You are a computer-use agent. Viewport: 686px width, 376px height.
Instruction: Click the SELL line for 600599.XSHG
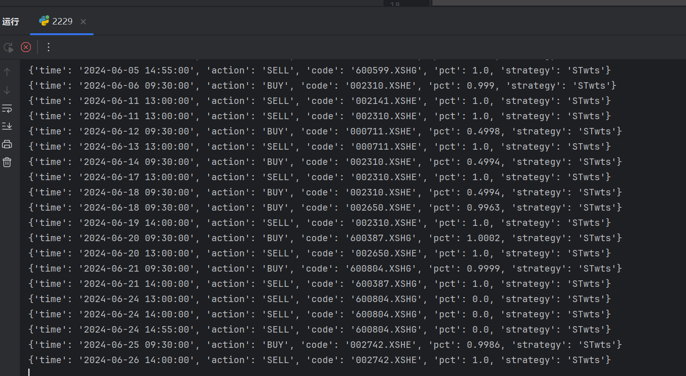click(x=319, y=71)
